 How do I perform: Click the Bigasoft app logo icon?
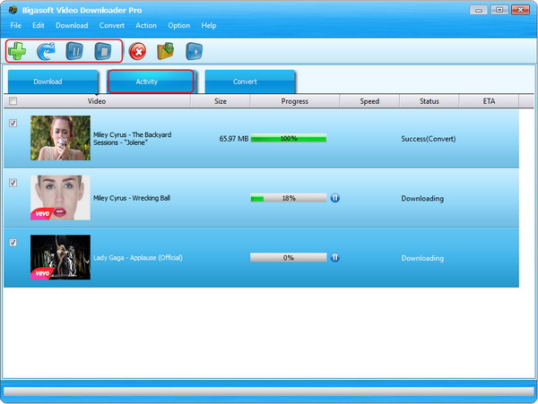[x=13, y=10]
